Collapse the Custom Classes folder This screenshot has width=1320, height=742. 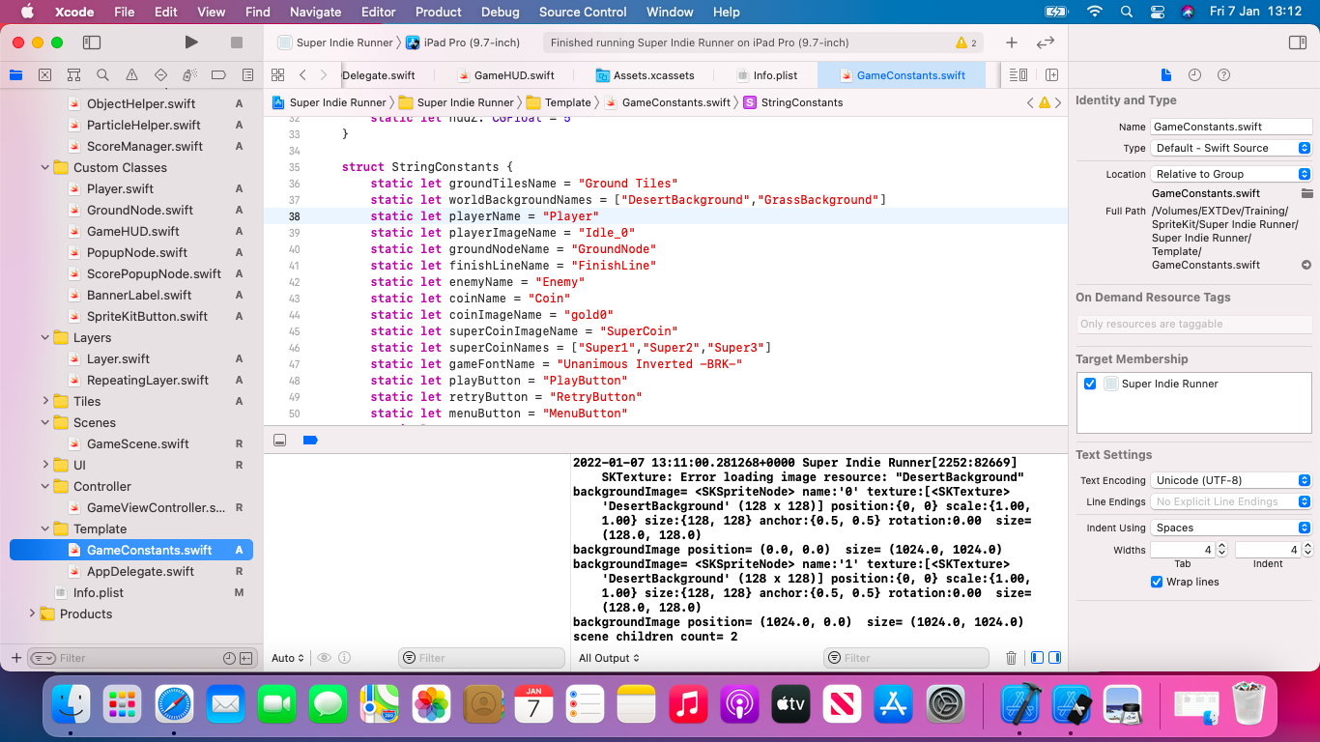[45, 168]
